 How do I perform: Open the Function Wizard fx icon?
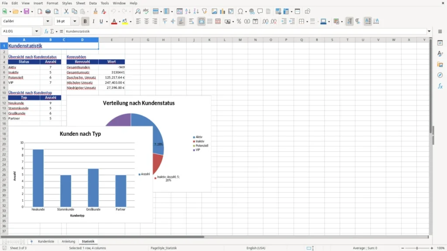46,31
